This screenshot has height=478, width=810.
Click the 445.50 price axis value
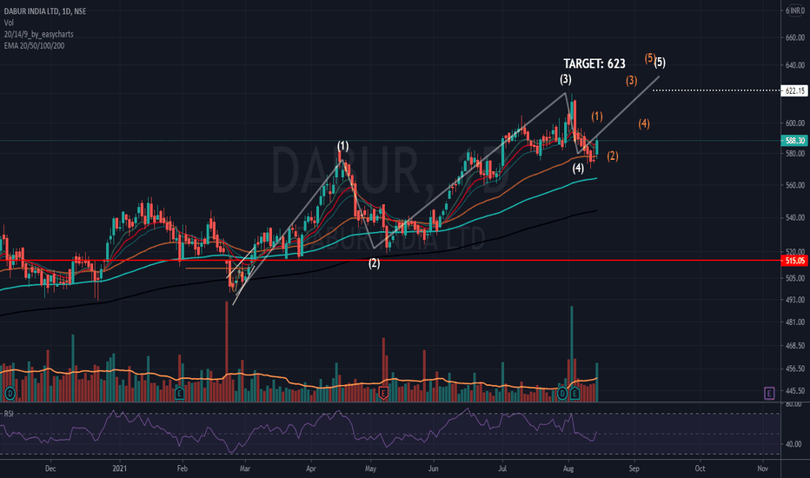[795, 391]
